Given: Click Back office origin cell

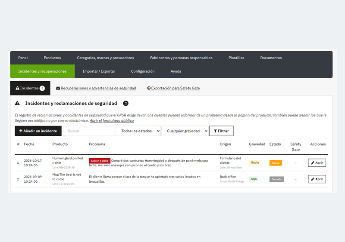Looking at the screenshot, I should [x=228, y=177].
